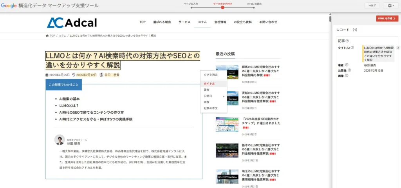
Task: Click the help icon beside 記事
Action: [347, 41]
